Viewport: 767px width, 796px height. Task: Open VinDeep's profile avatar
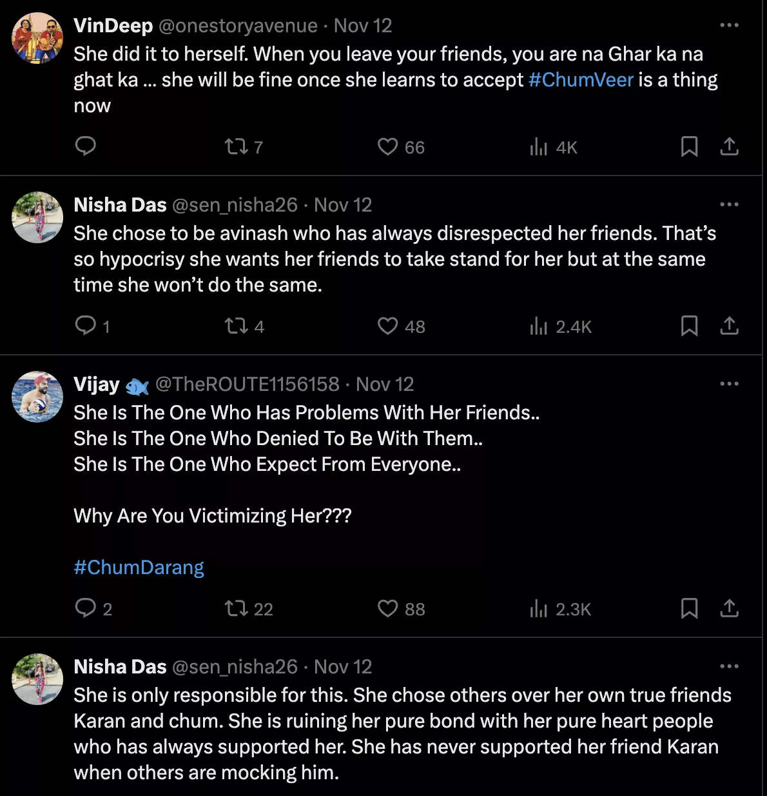pos(37,38)
